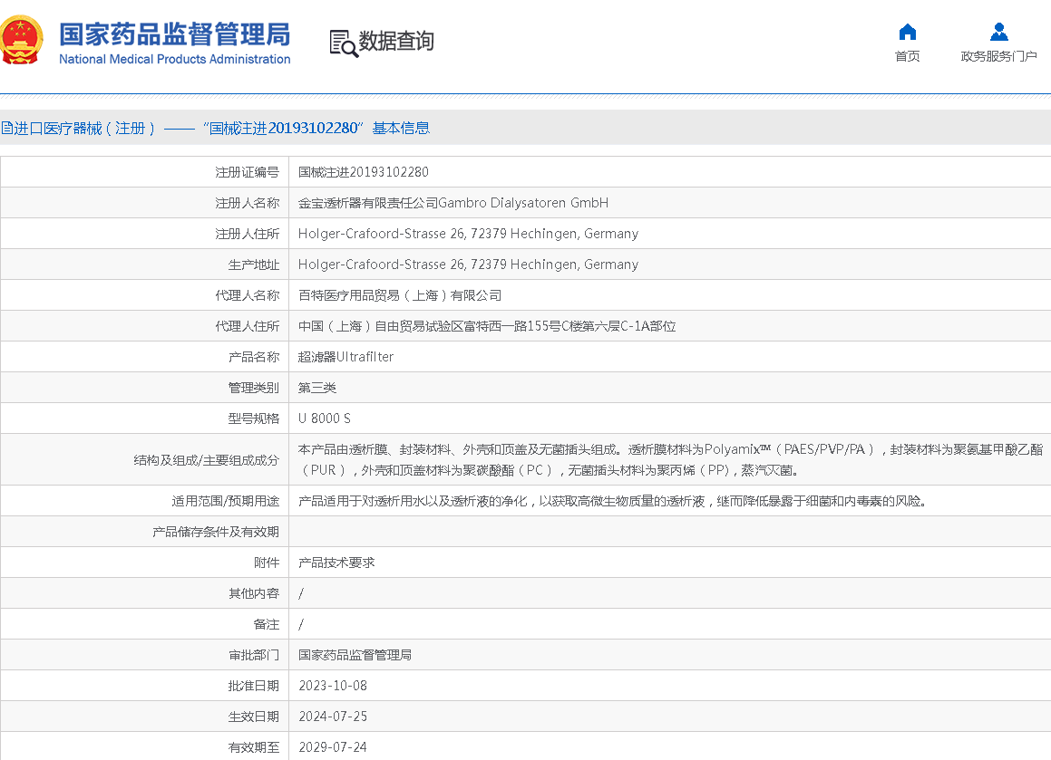Click the 代理人名称 label
1051x760 pixels.
[247, 295]
